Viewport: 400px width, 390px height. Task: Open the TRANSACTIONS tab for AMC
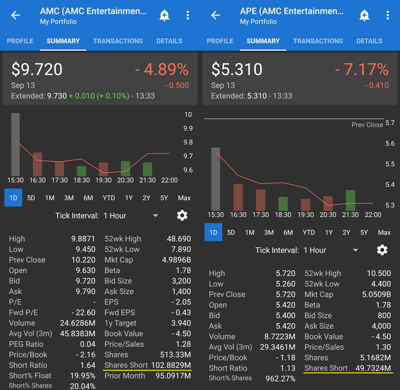click(x=118, y=41)
